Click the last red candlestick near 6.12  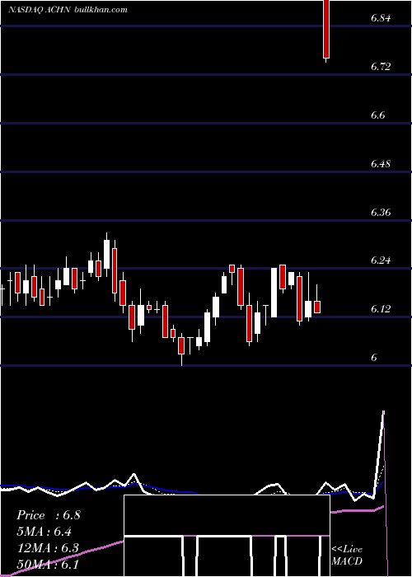coord(316,307)
